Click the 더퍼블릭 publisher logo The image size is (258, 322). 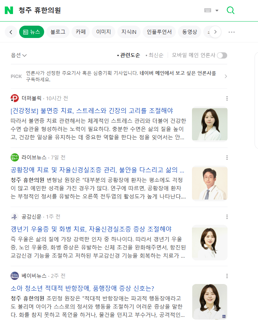tap(15, 98)
